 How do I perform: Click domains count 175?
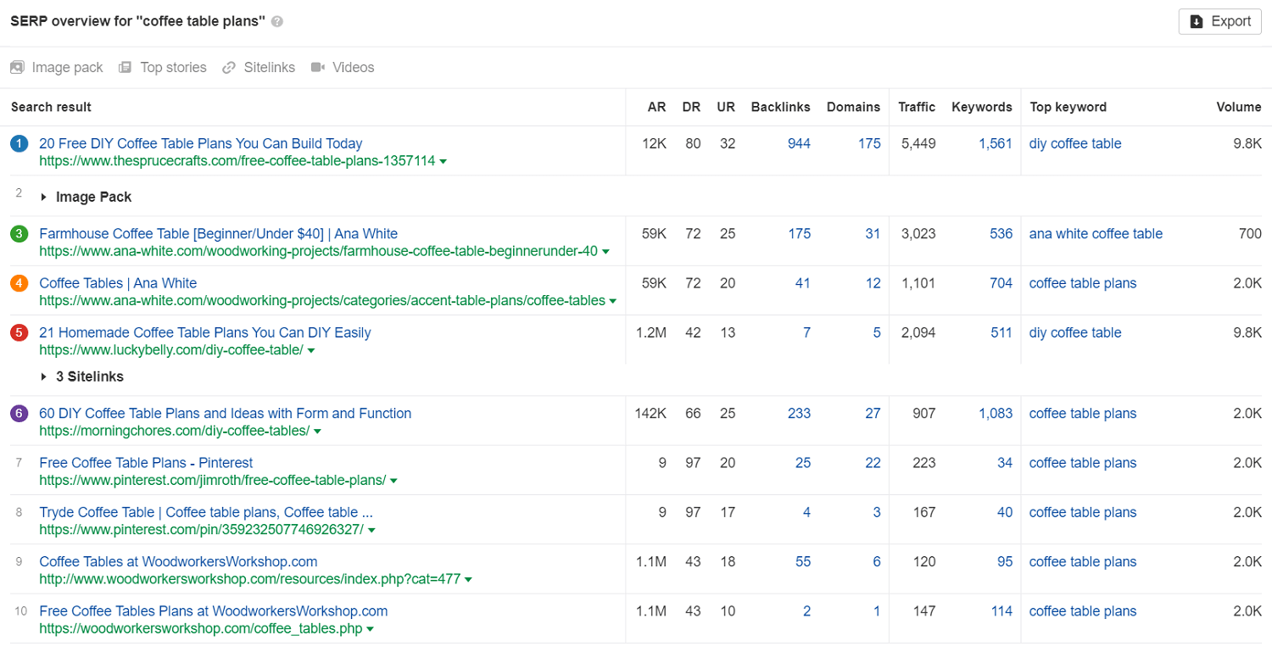869,143
